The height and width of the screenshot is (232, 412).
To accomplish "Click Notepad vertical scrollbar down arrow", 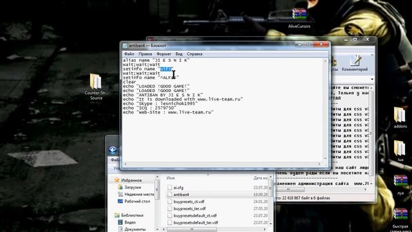I will point(326,159).
